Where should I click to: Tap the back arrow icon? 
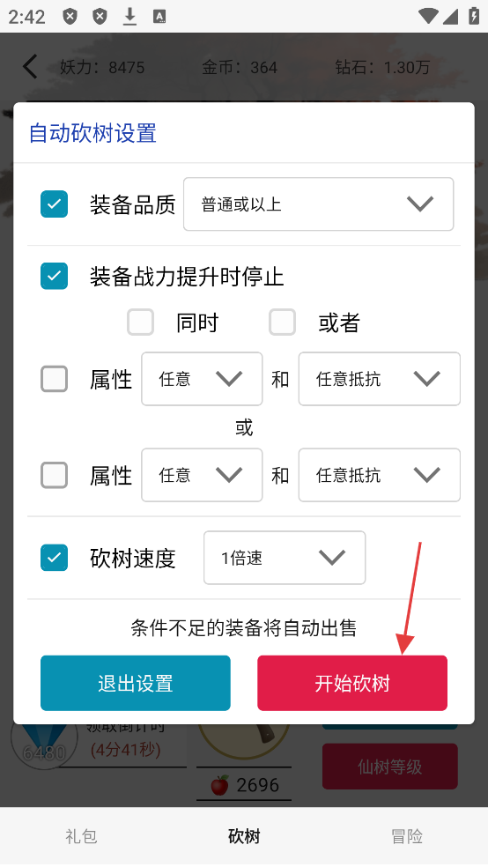click(x=30, y=67)
